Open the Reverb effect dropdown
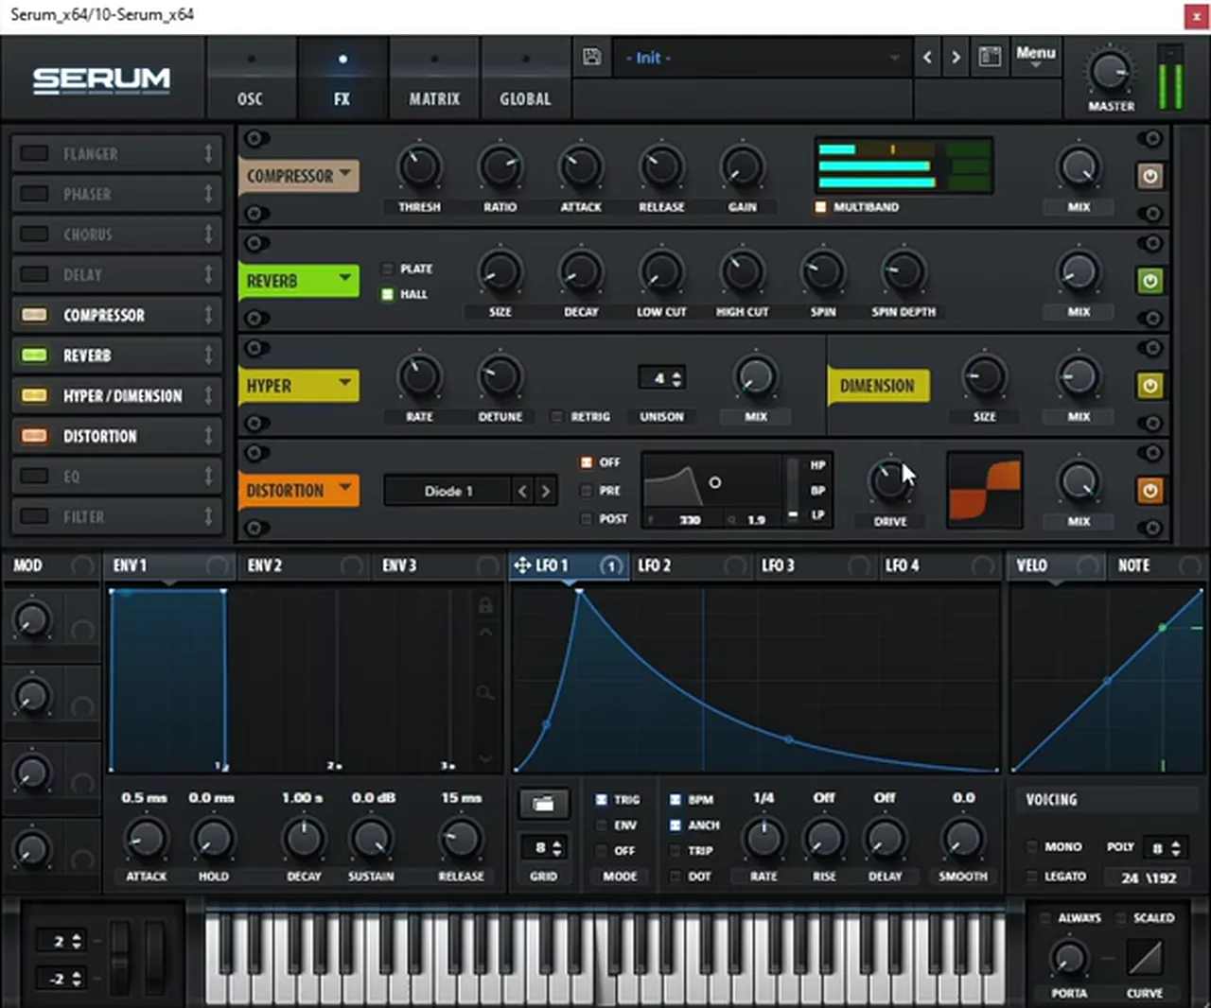The height and width of the screenshot is (1008, 1211). [x=299, y=281]
